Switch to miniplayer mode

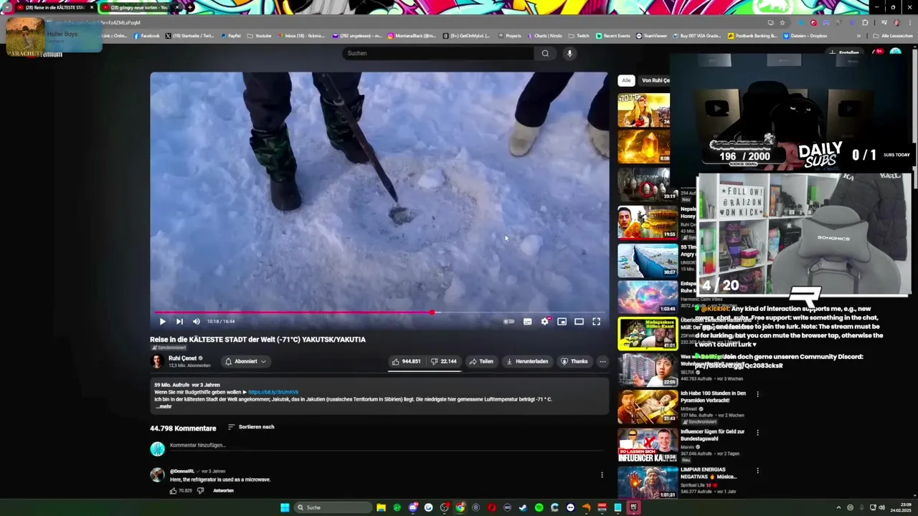coord(562,322)
